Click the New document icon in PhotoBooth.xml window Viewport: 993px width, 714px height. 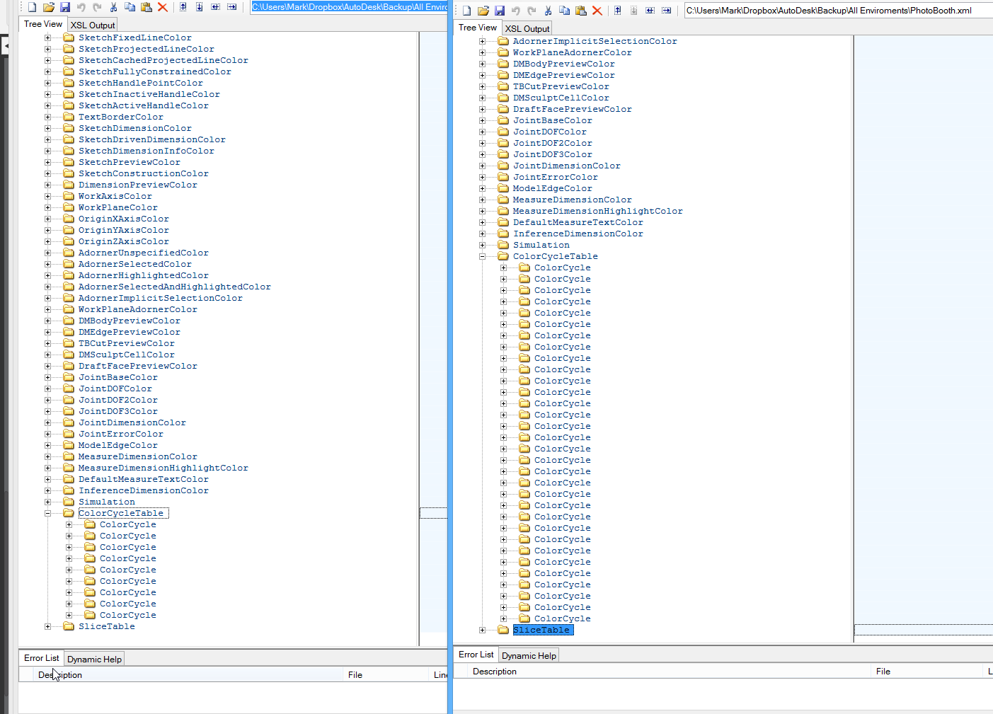466,11
